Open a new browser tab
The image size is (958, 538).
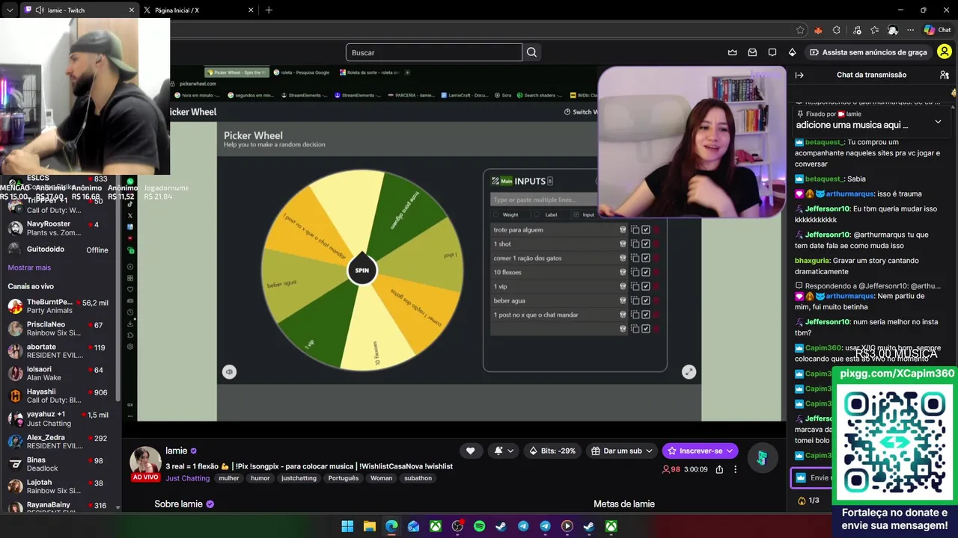(x=269, y=10)
